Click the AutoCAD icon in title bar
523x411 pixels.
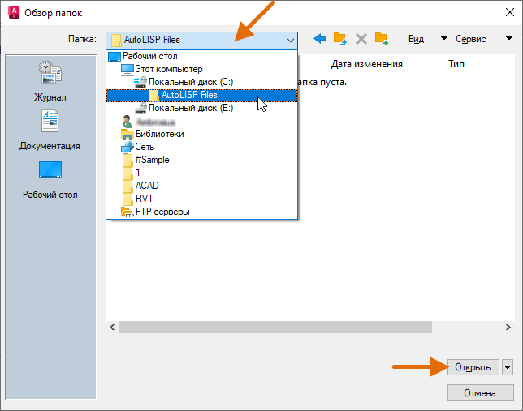pyautogui.click(x=14, y=12)
